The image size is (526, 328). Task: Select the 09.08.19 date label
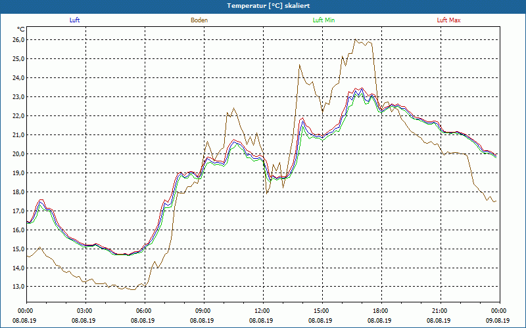click(x=498, y=320)
